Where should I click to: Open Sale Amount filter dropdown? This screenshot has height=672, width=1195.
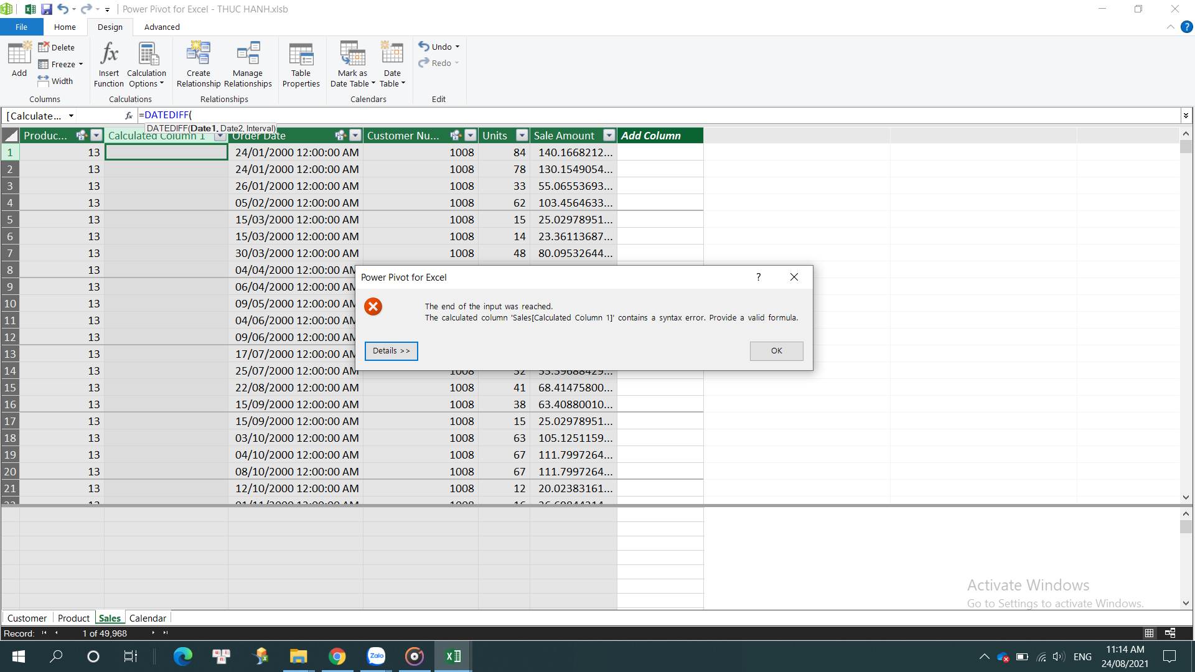coord(609,136)
